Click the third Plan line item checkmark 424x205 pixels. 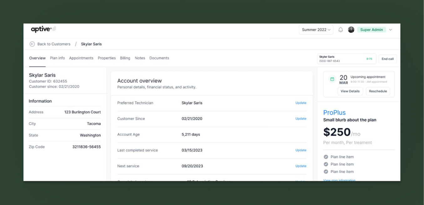click(x=326, y=171)
